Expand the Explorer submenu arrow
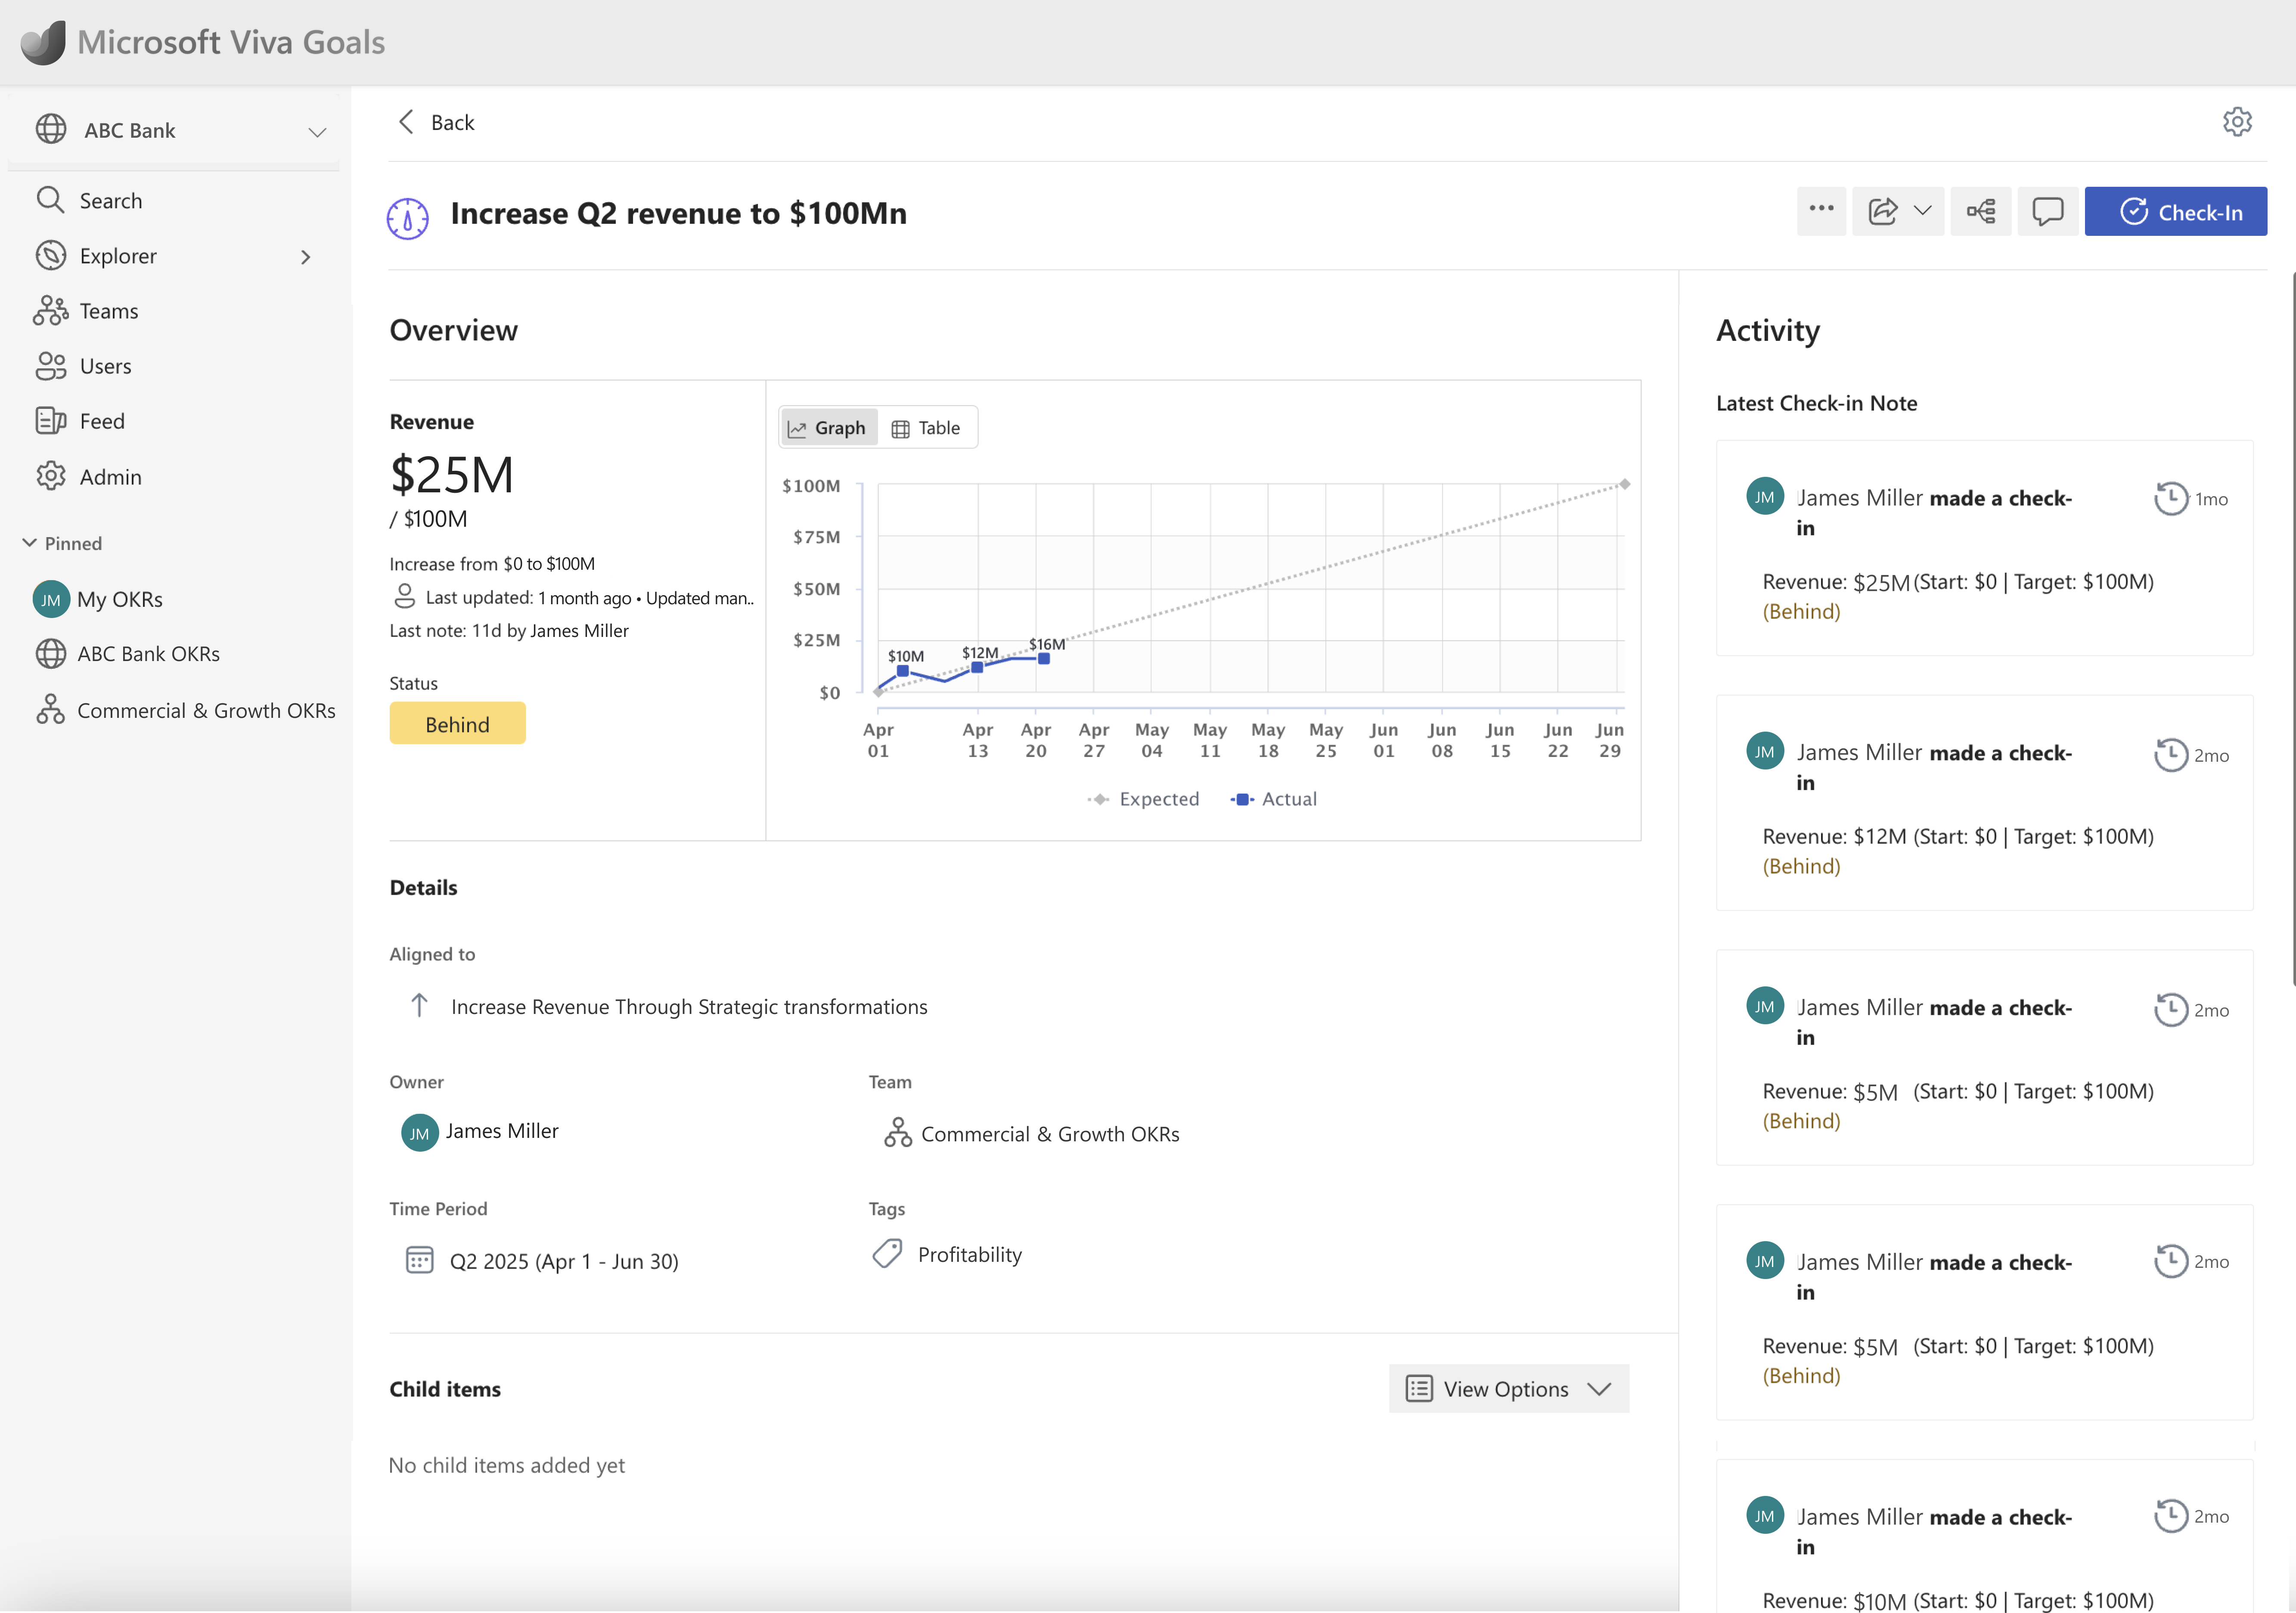The image size is (2296, 1613). click(x=306, y=257)
